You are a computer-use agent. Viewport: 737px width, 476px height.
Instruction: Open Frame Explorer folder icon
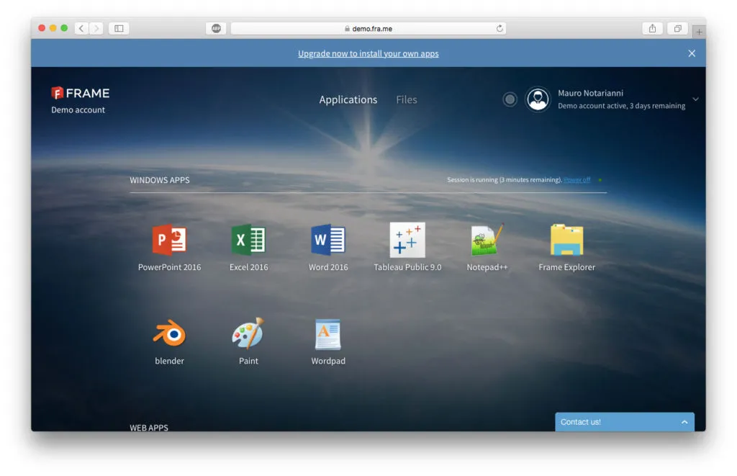coord(566,240)
